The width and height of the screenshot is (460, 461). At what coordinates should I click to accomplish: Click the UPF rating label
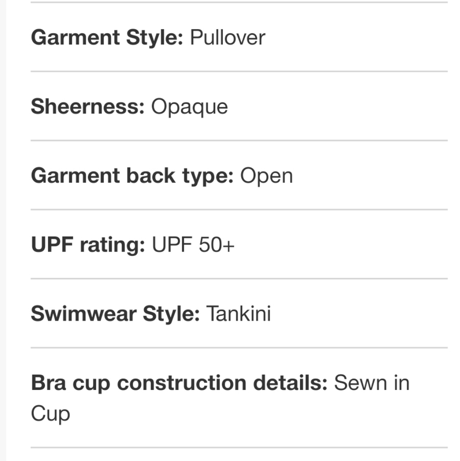87,245
